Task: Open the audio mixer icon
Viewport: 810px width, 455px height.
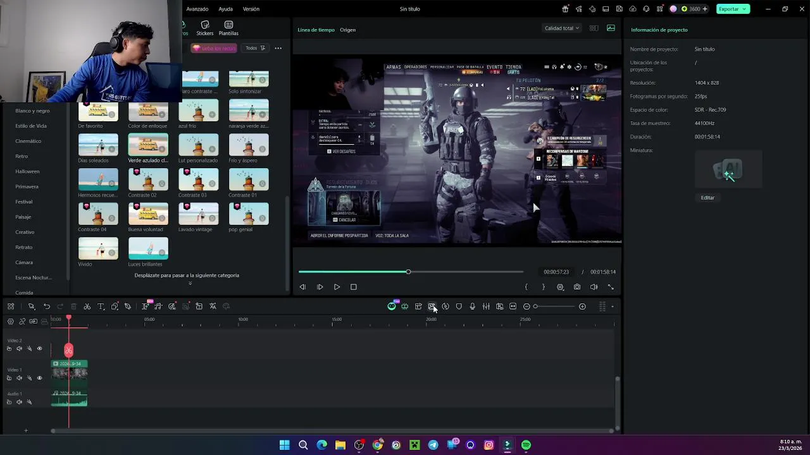Action: [486, 306]
